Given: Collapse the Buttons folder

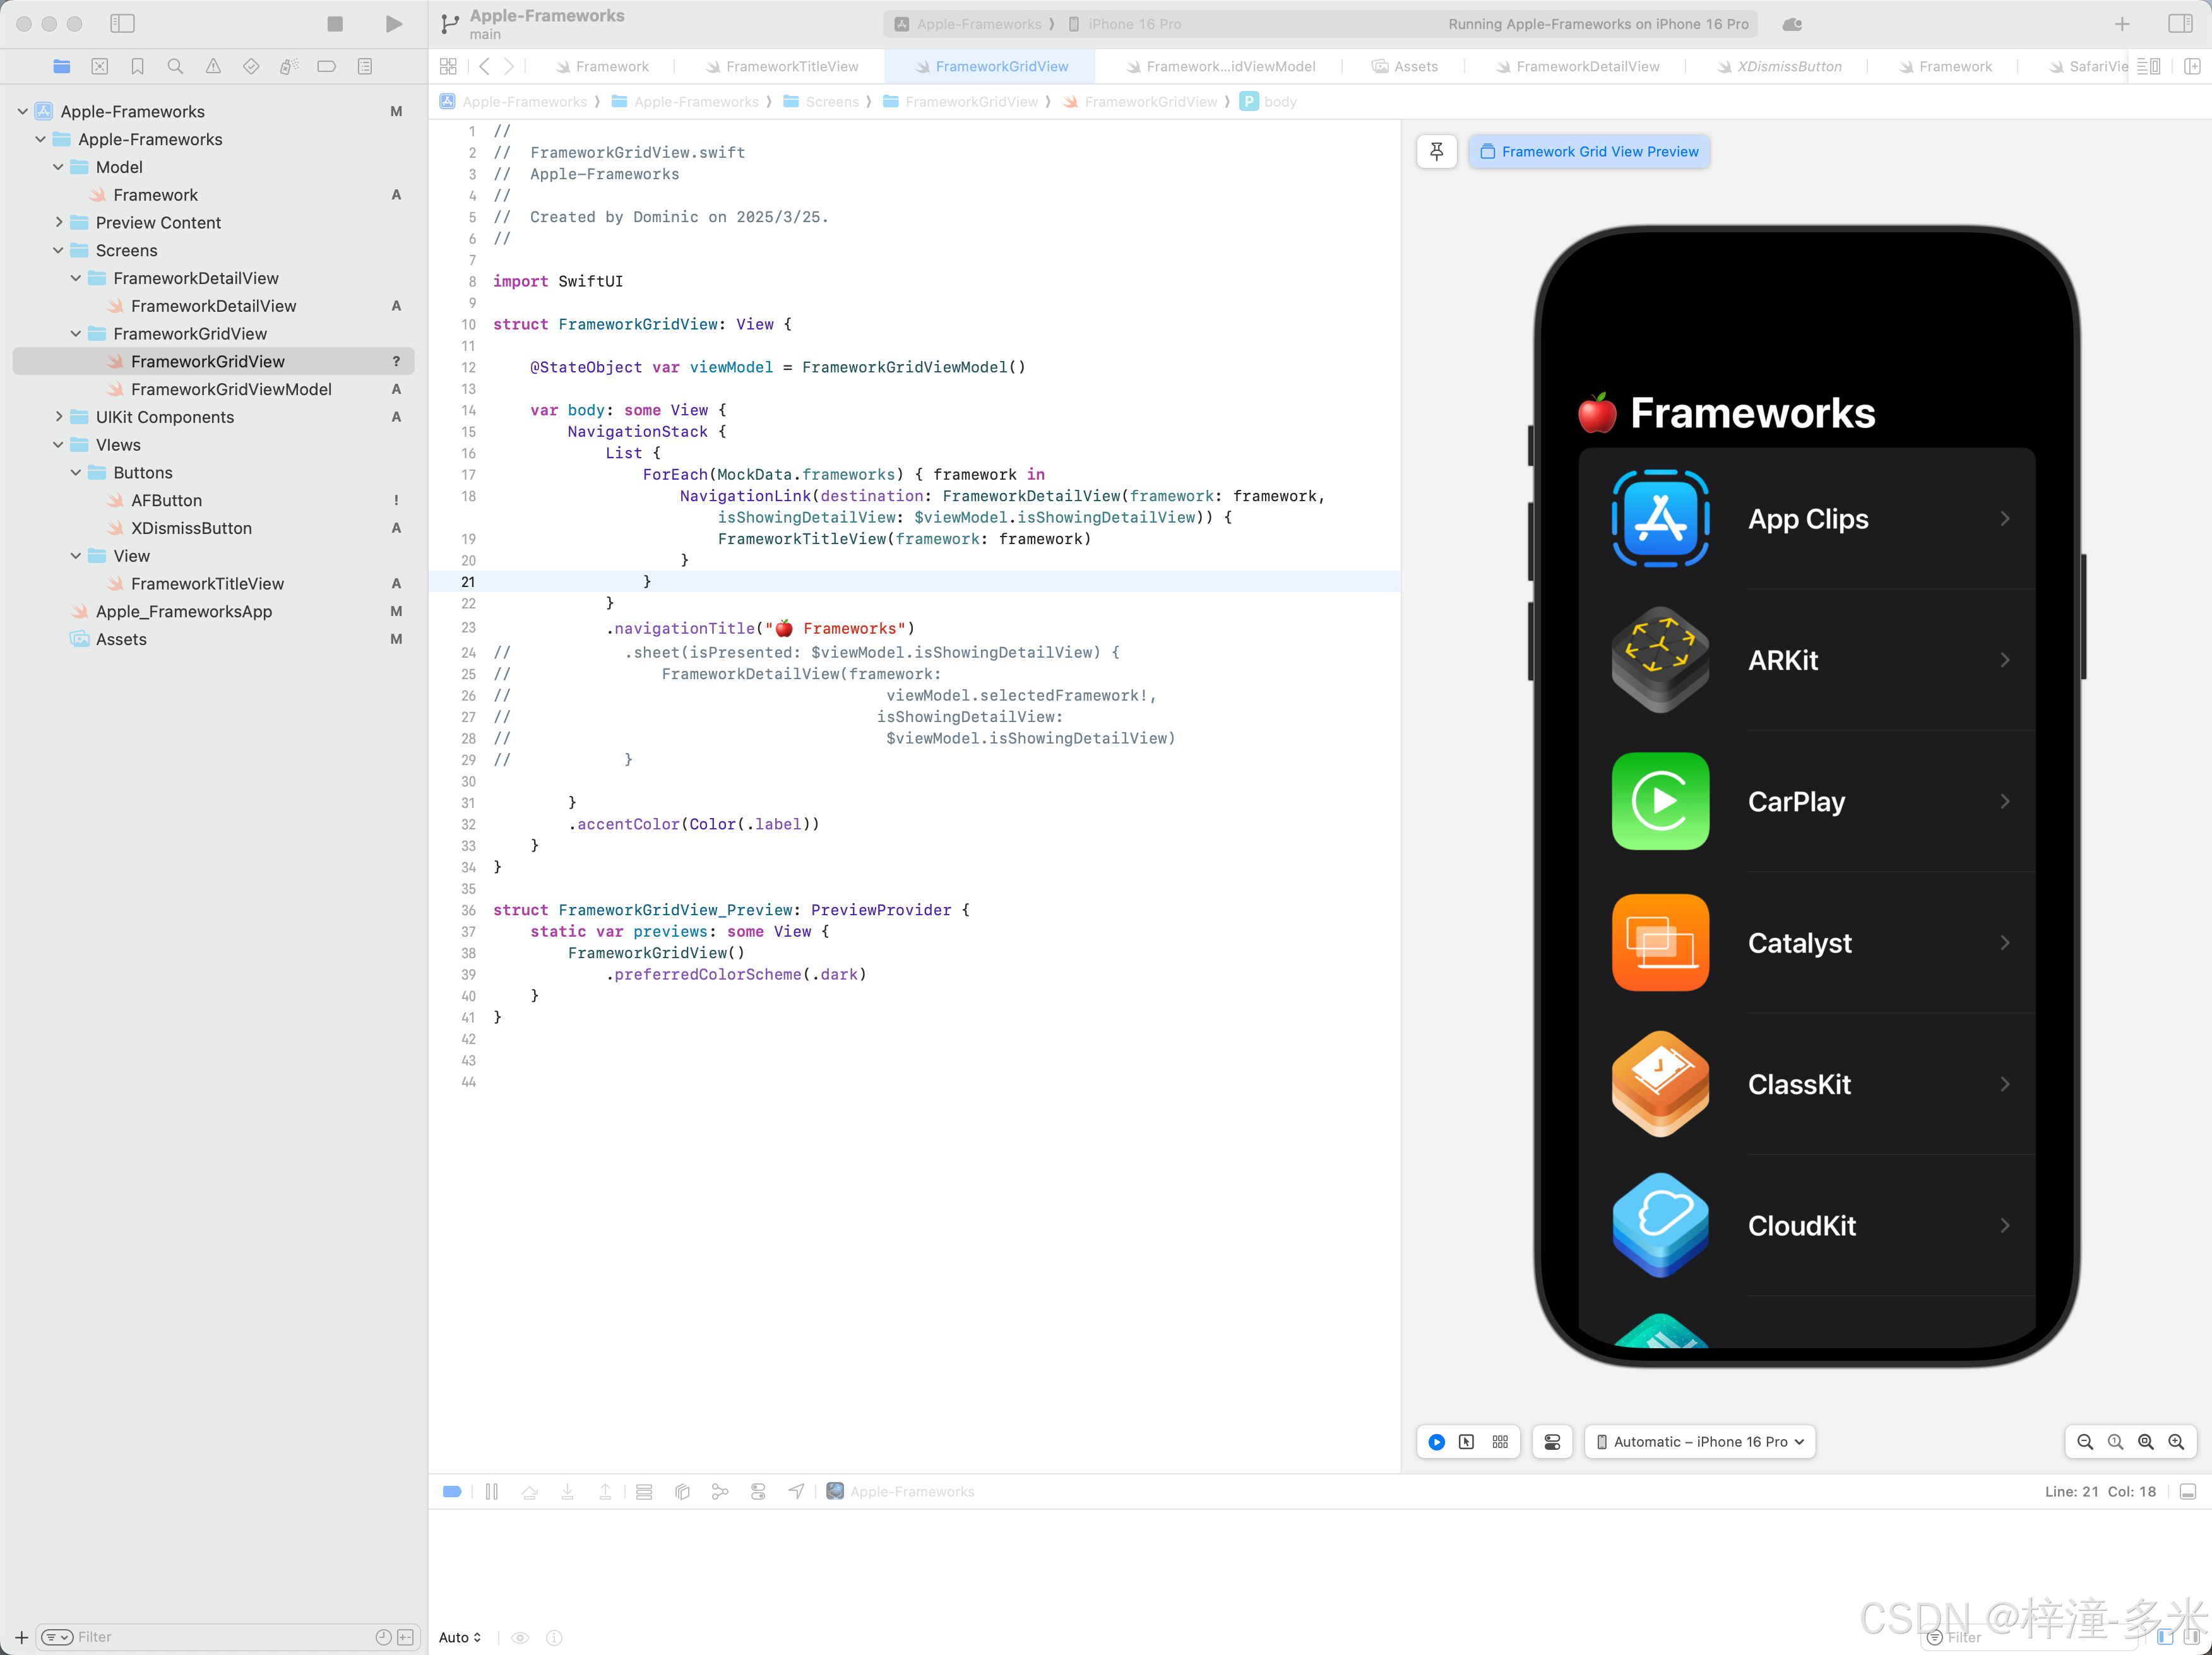Looking at the screenshot, I should (76, 472).
